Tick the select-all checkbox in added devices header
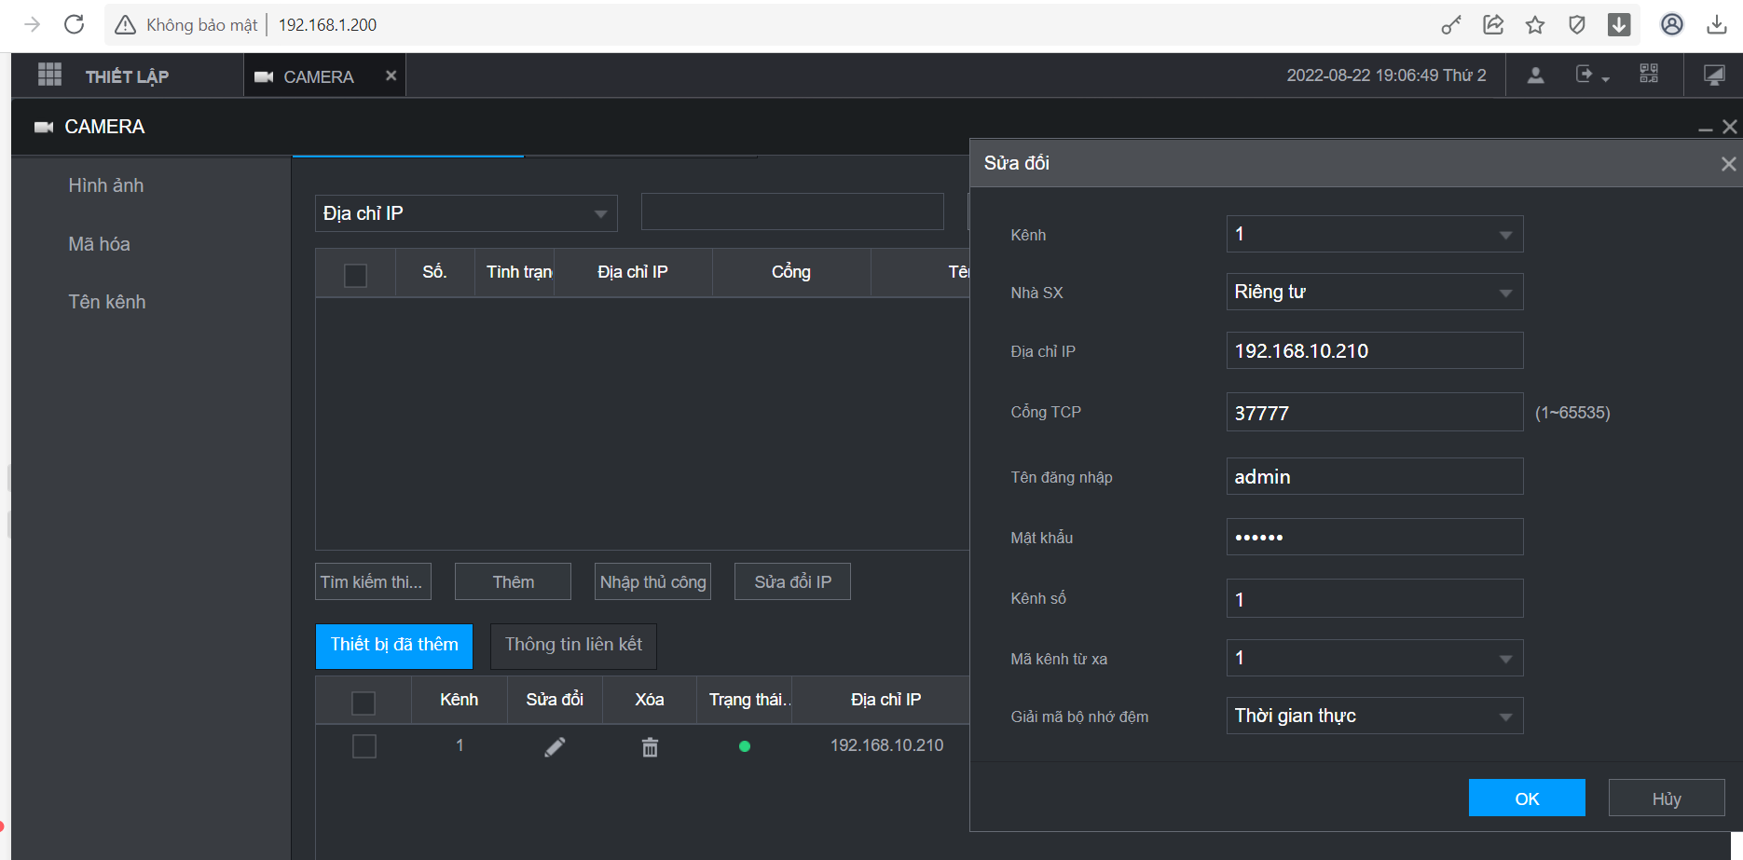1743x860 pixels. click(x=364, y=703)
